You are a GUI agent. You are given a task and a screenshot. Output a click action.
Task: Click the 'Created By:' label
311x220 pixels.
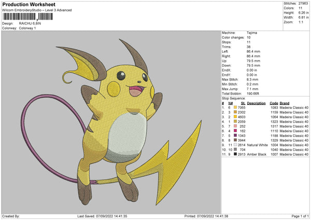[11, 216]
